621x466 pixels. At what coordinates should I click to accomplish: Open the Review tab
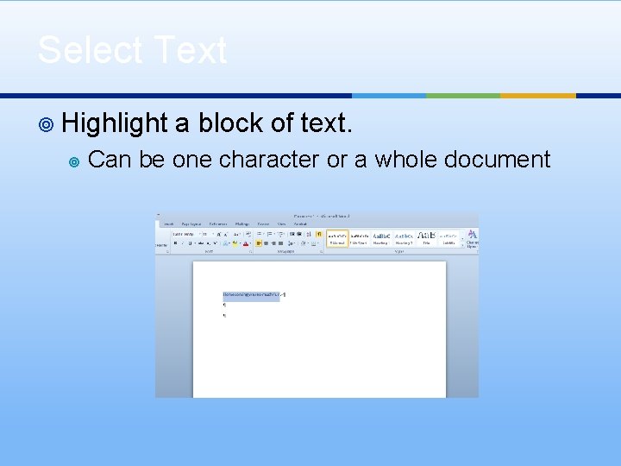263,224
